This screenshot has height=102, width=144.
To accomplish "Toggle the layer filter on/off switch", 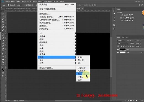I will 141,40.
